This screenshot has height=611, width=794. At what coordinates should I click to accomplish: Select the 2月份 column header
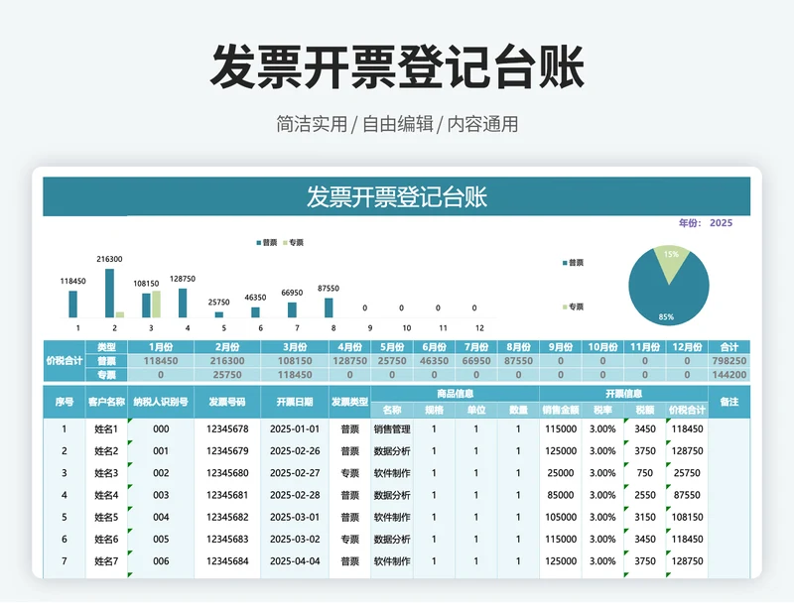(227, 347)
